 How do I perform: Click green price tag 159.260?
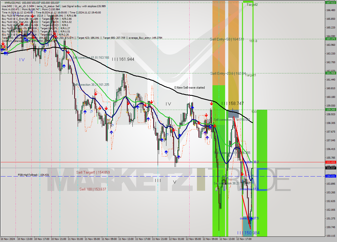[330, 109]
